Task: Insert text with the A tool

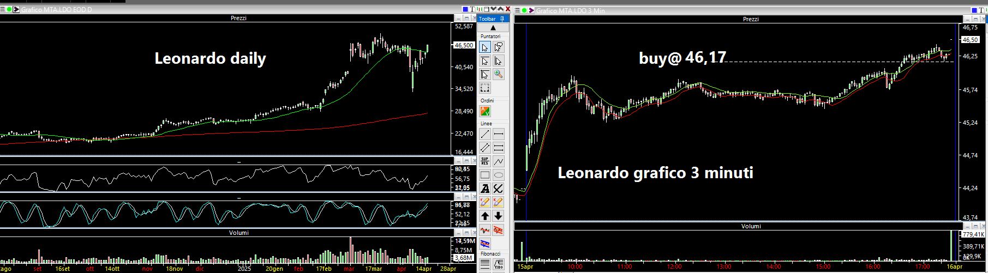Action: 485,189
